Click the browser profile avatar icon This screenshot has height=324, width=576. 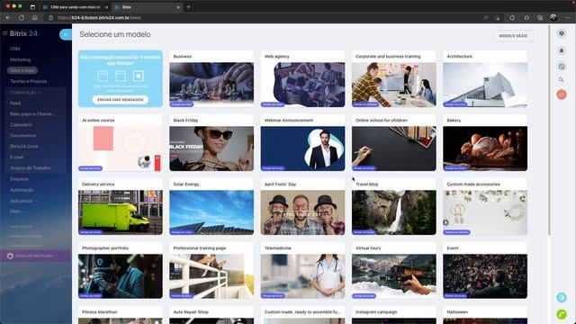click(x=553, y=17)
